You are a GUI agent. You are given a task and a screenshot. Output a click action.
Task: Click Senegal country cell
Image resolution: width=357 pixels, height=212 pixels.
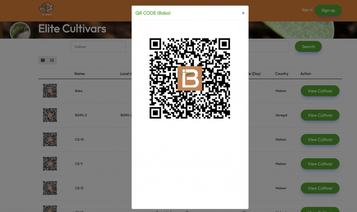[x=281, y=115]
